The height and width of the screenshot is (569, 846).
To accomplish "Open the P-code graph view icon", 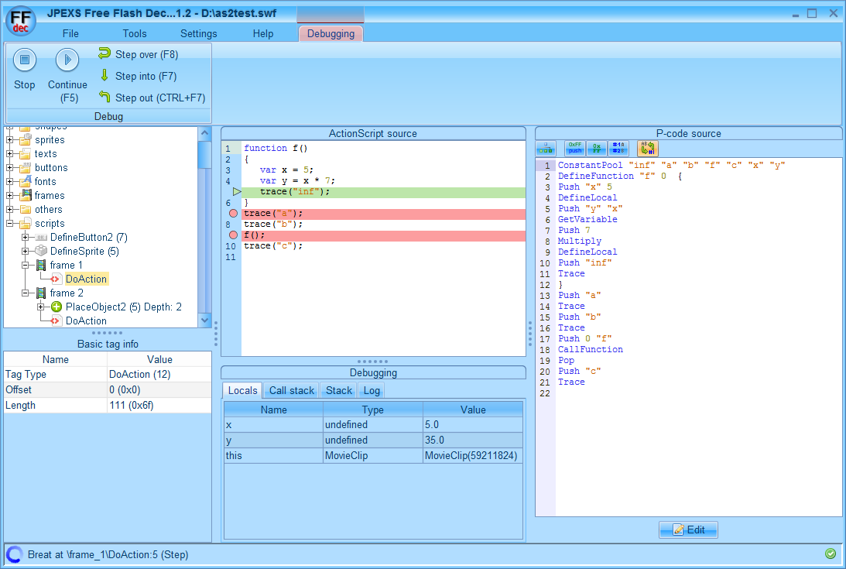I will (546, 148).
